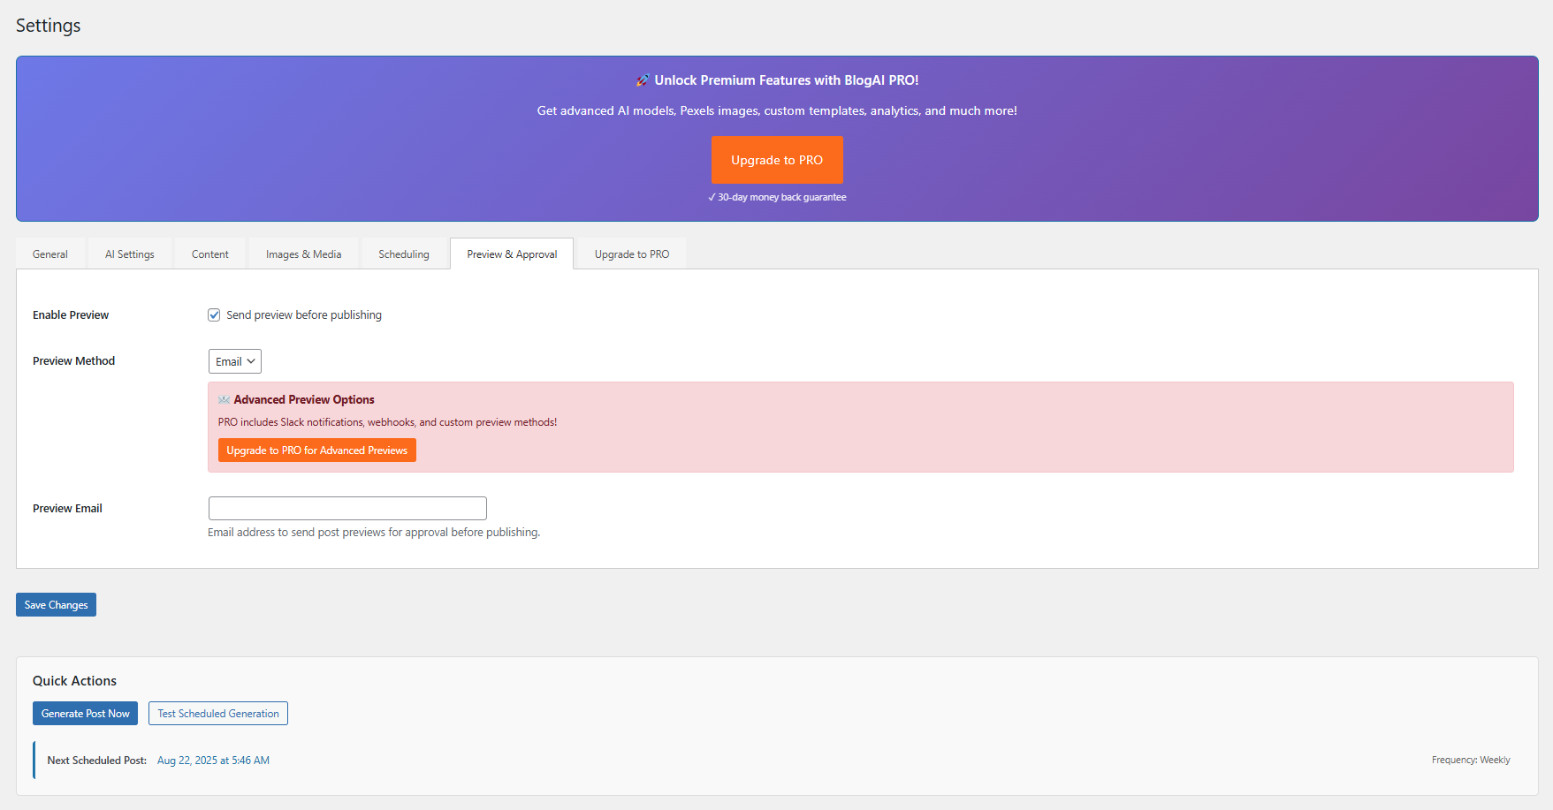The image size is (1553, 810).
Task: Click Generate Post Now
Action: (x=85, y=713)
